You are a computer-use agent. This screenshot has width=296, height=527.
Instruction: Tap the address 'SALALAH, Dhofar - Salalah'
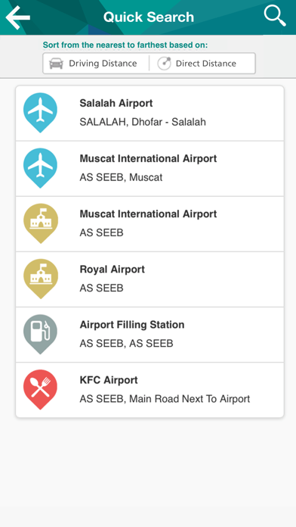pyautogui.click(x=143, y=122)
